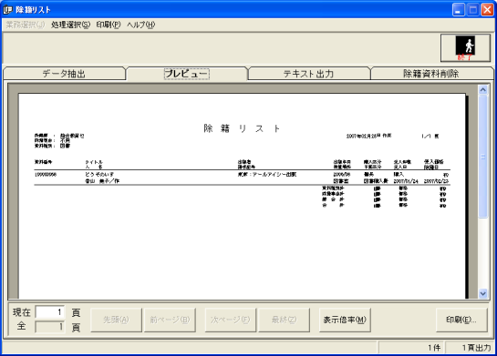Image resolution: width=497 pixels, height=356 pixels.
Task: Click the 先頭(A) first page button
Action: point(116,320)
